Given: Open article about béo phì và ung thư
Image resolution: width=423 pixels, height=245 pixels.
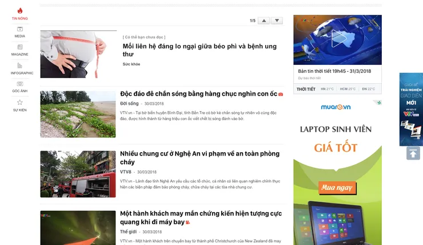Looking at the screenshot, I should pyautogui.click(x=199, y=50).
